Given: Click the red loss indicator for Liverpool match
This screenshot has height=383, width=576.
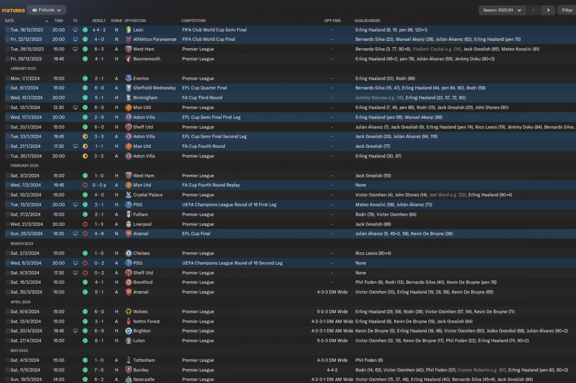Looking at the screenshot, I should click(x=85, y=224).
